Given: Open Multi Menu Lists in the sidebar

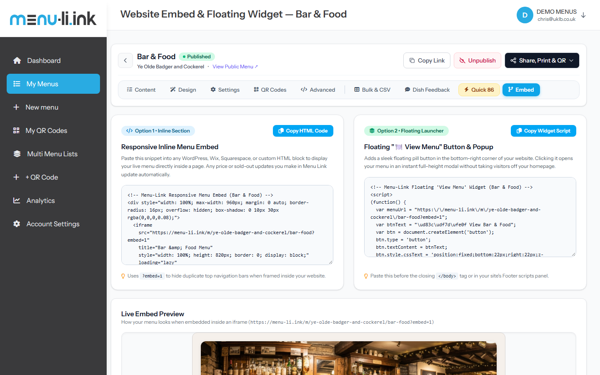Looking at the screenshot, I should (53, 154).
